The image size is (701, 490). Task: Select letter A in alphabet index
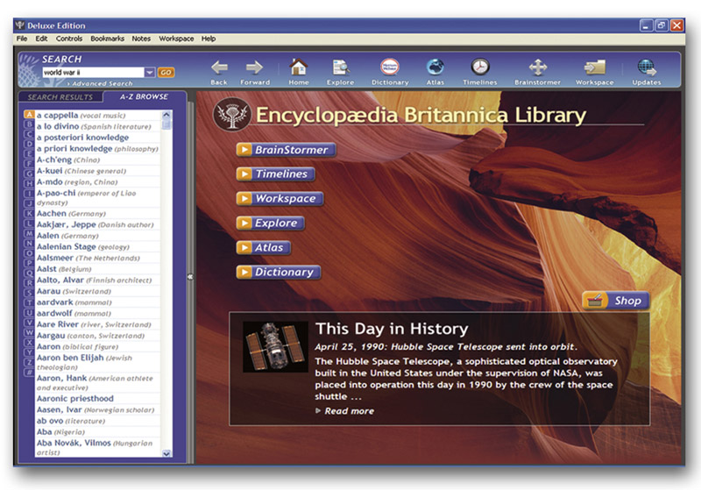pyautogui.click(x=29, y=115)
